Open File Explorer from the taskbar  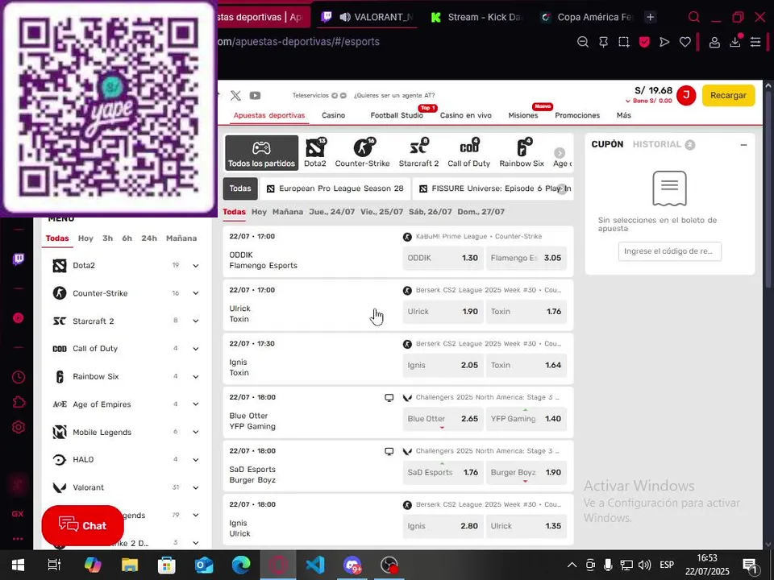[x=130, y=565]
